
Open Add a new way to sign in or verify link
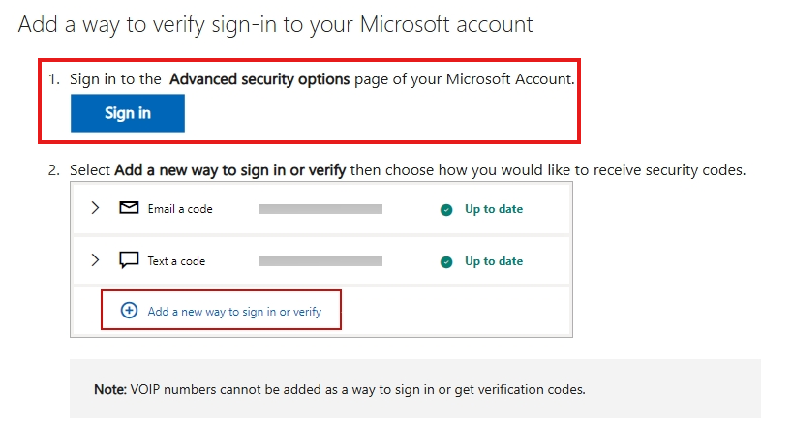coord(234,312)
